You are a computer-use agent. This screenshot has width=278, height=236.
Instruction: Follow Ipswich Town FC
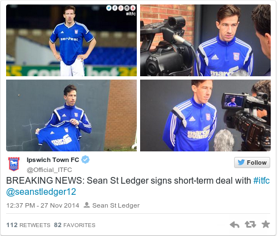(252, 163)
